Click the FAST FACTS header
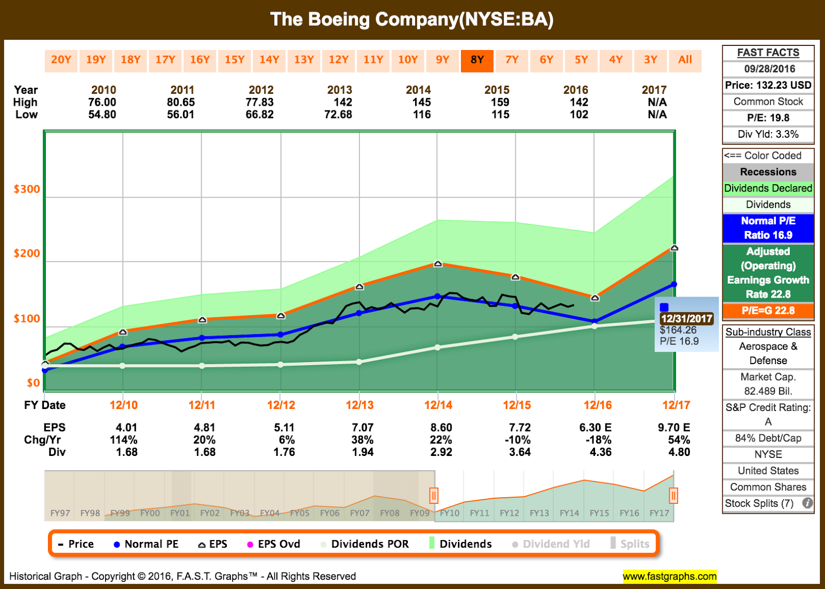825x589 pixels. point(768,53)
